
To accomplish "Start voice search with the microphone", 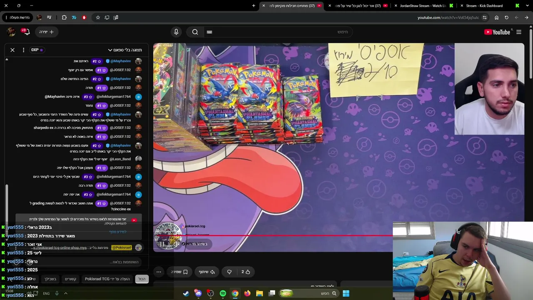I will coord(176,32).
